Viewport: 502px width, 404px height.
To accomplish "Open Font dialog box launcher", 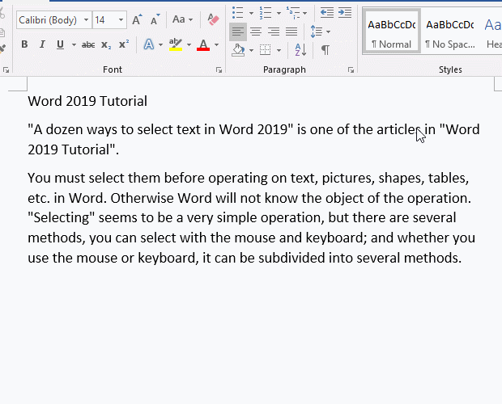I will click(x=219, y=70).
